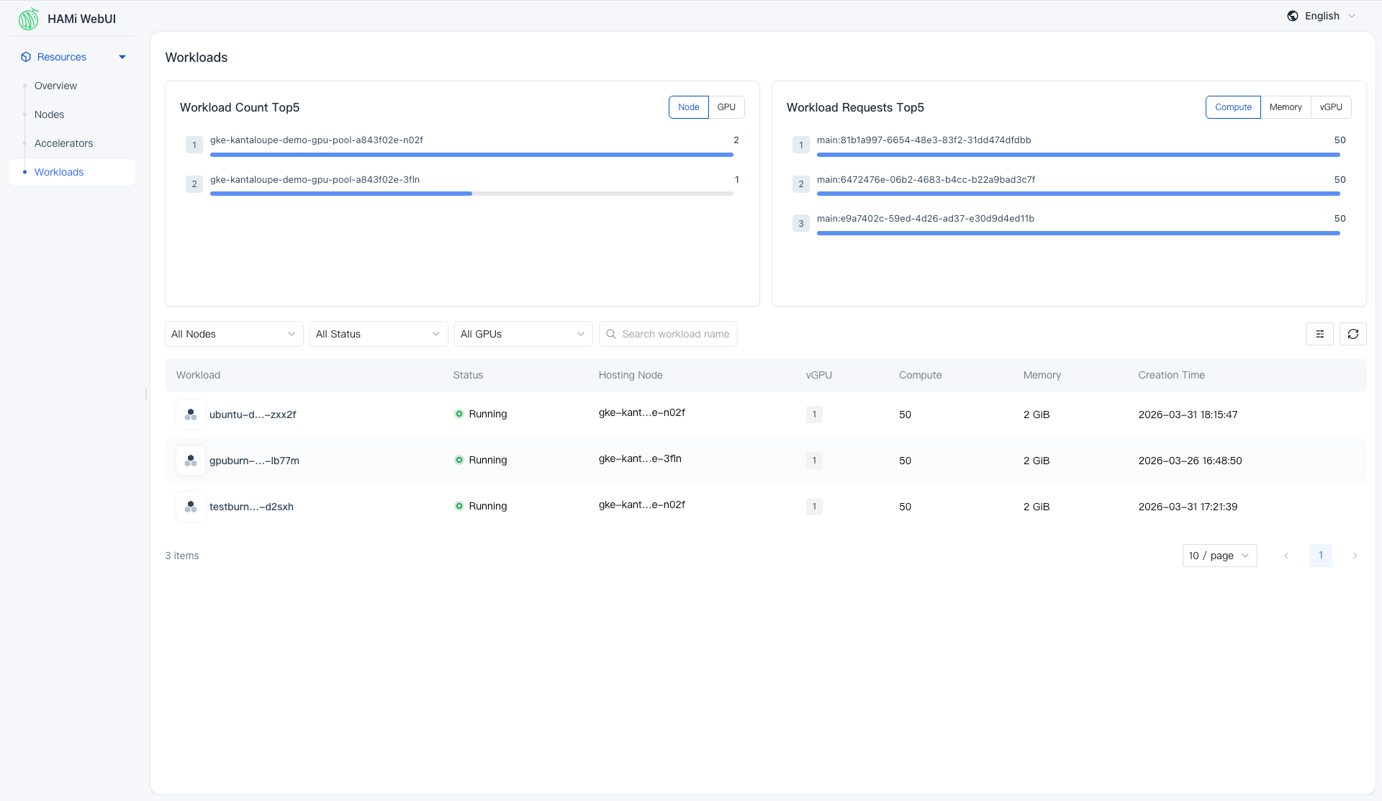Screen dimensions: 1382x801
Task: Open the ubuntu-d...-zxx2f workload avatar icon
Action: coord(190,414)
